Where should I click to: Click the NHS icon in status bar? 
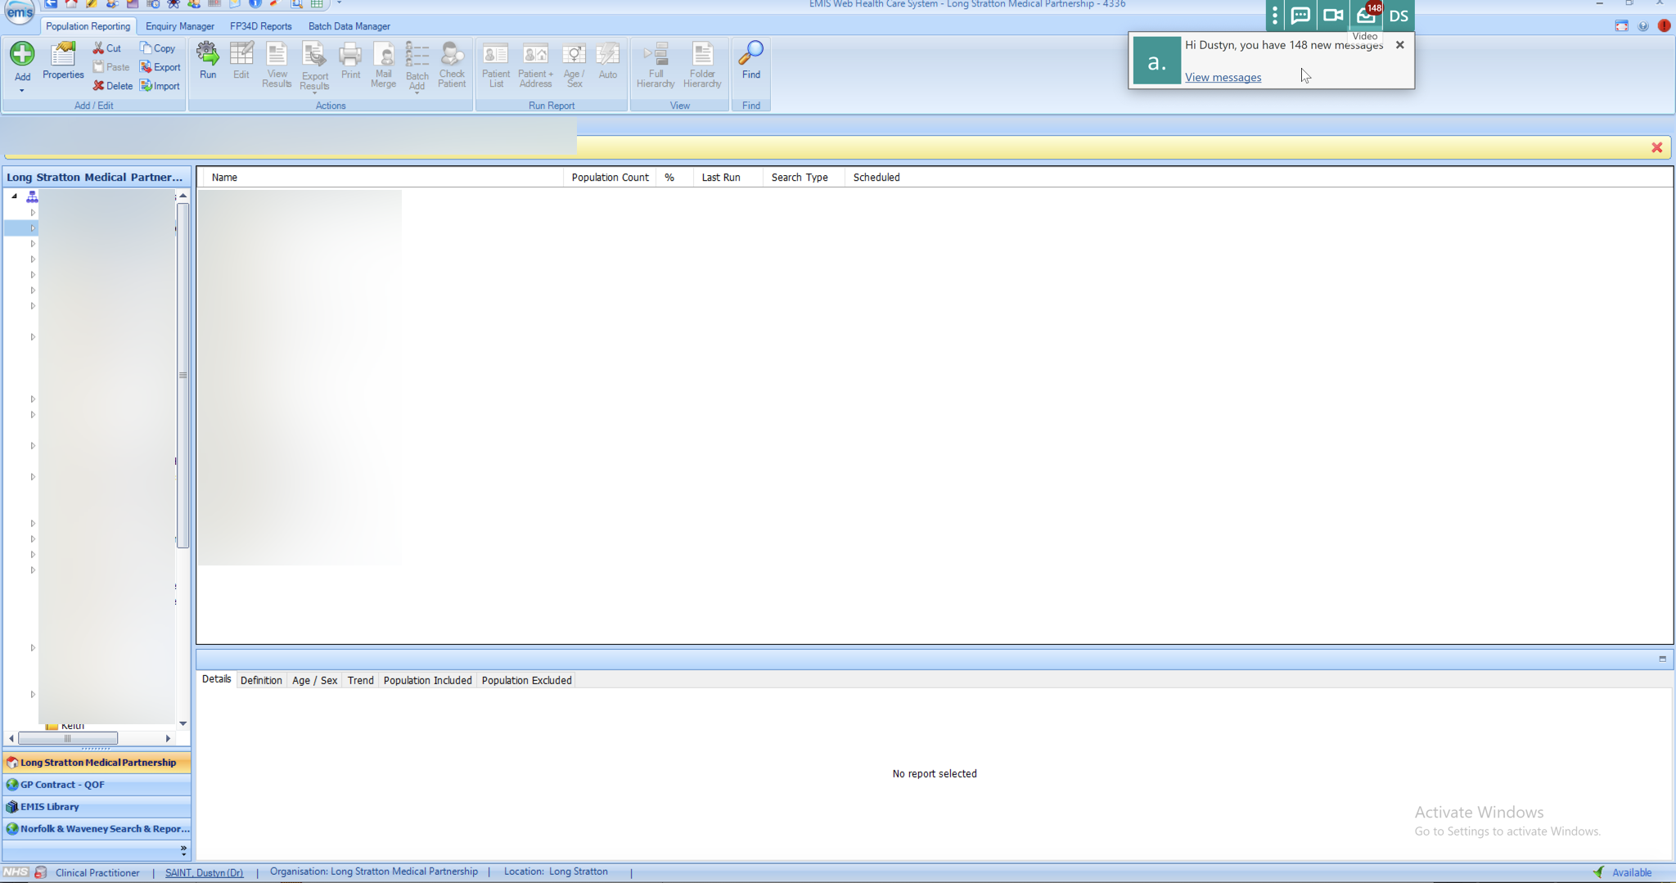pos(16,872)
